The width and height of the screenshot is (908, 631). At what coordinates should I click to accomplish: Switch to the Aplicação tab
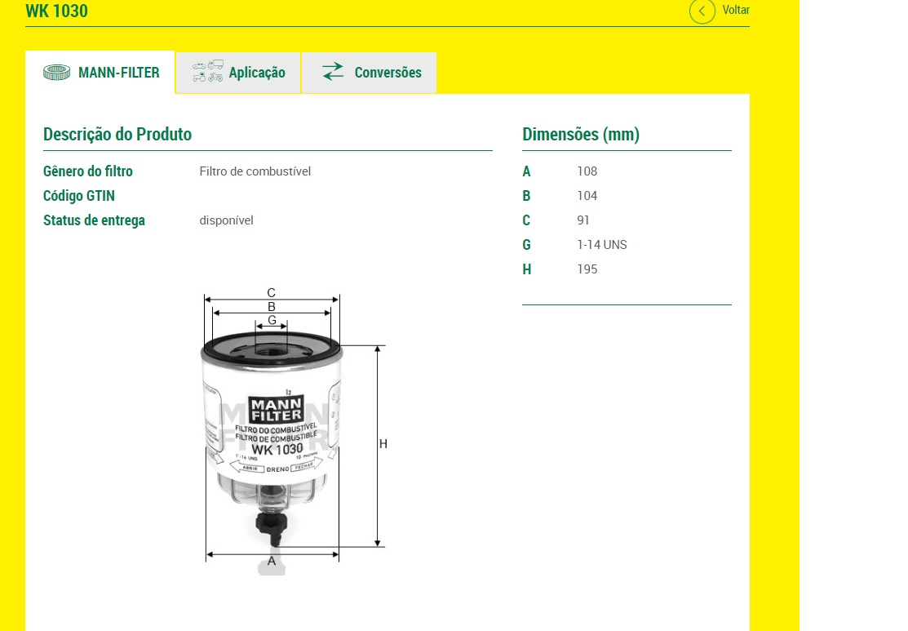pyautogui.click(x=257, y=73)
